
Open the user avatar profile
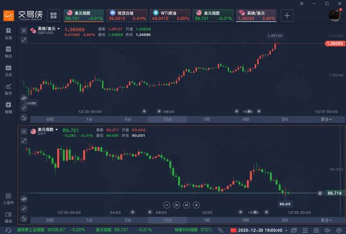[335, 15]
